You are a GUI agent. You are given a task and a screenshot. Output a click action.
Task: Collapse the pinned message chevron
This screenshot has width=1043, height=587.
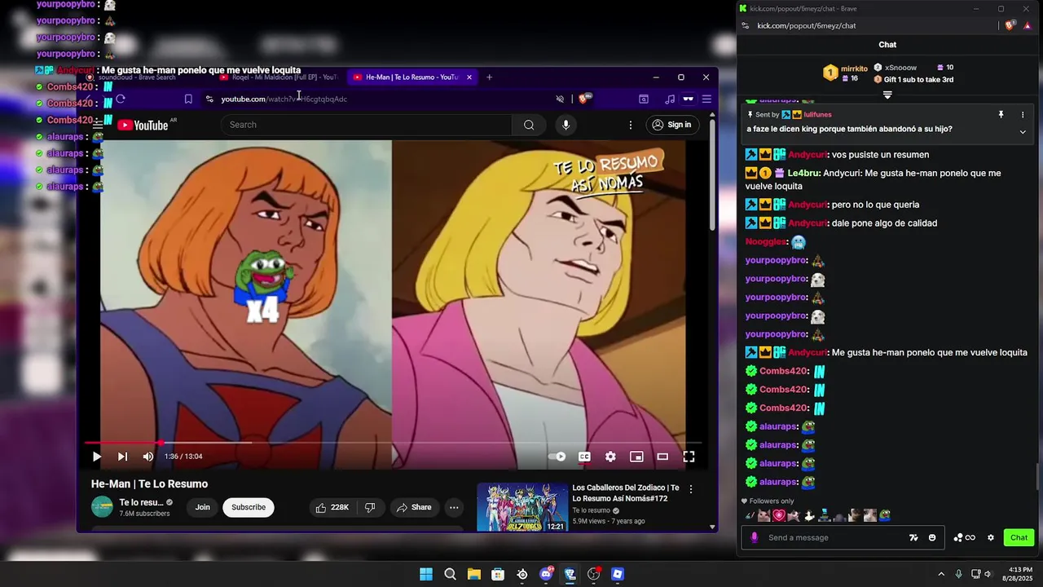tap(1023, 131)
